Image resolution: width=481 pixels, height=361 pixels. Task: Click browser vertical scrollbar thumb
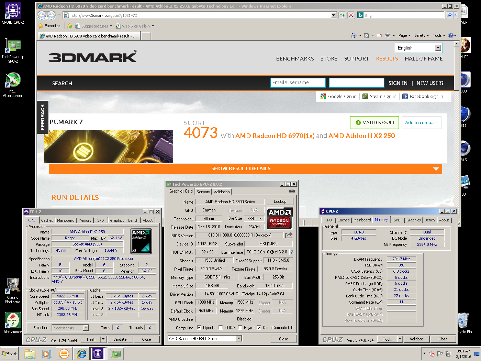tap(457, 68)
